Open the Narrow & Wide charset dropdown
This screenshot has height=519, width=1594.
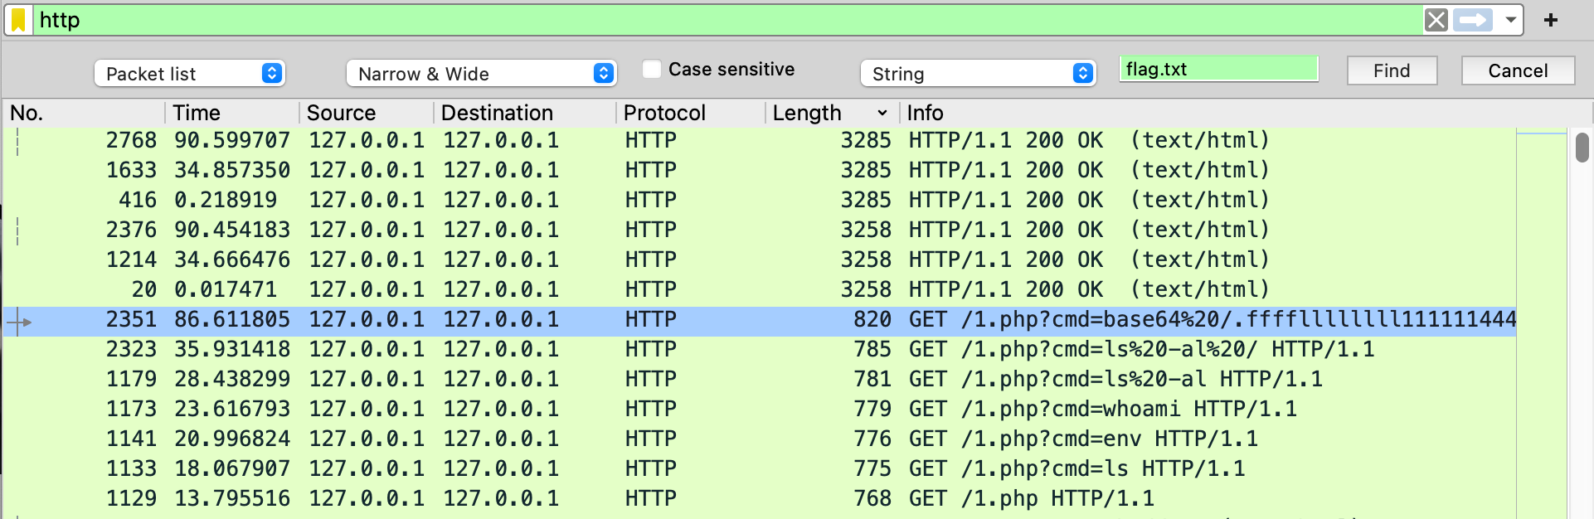(x=481, y=74)
